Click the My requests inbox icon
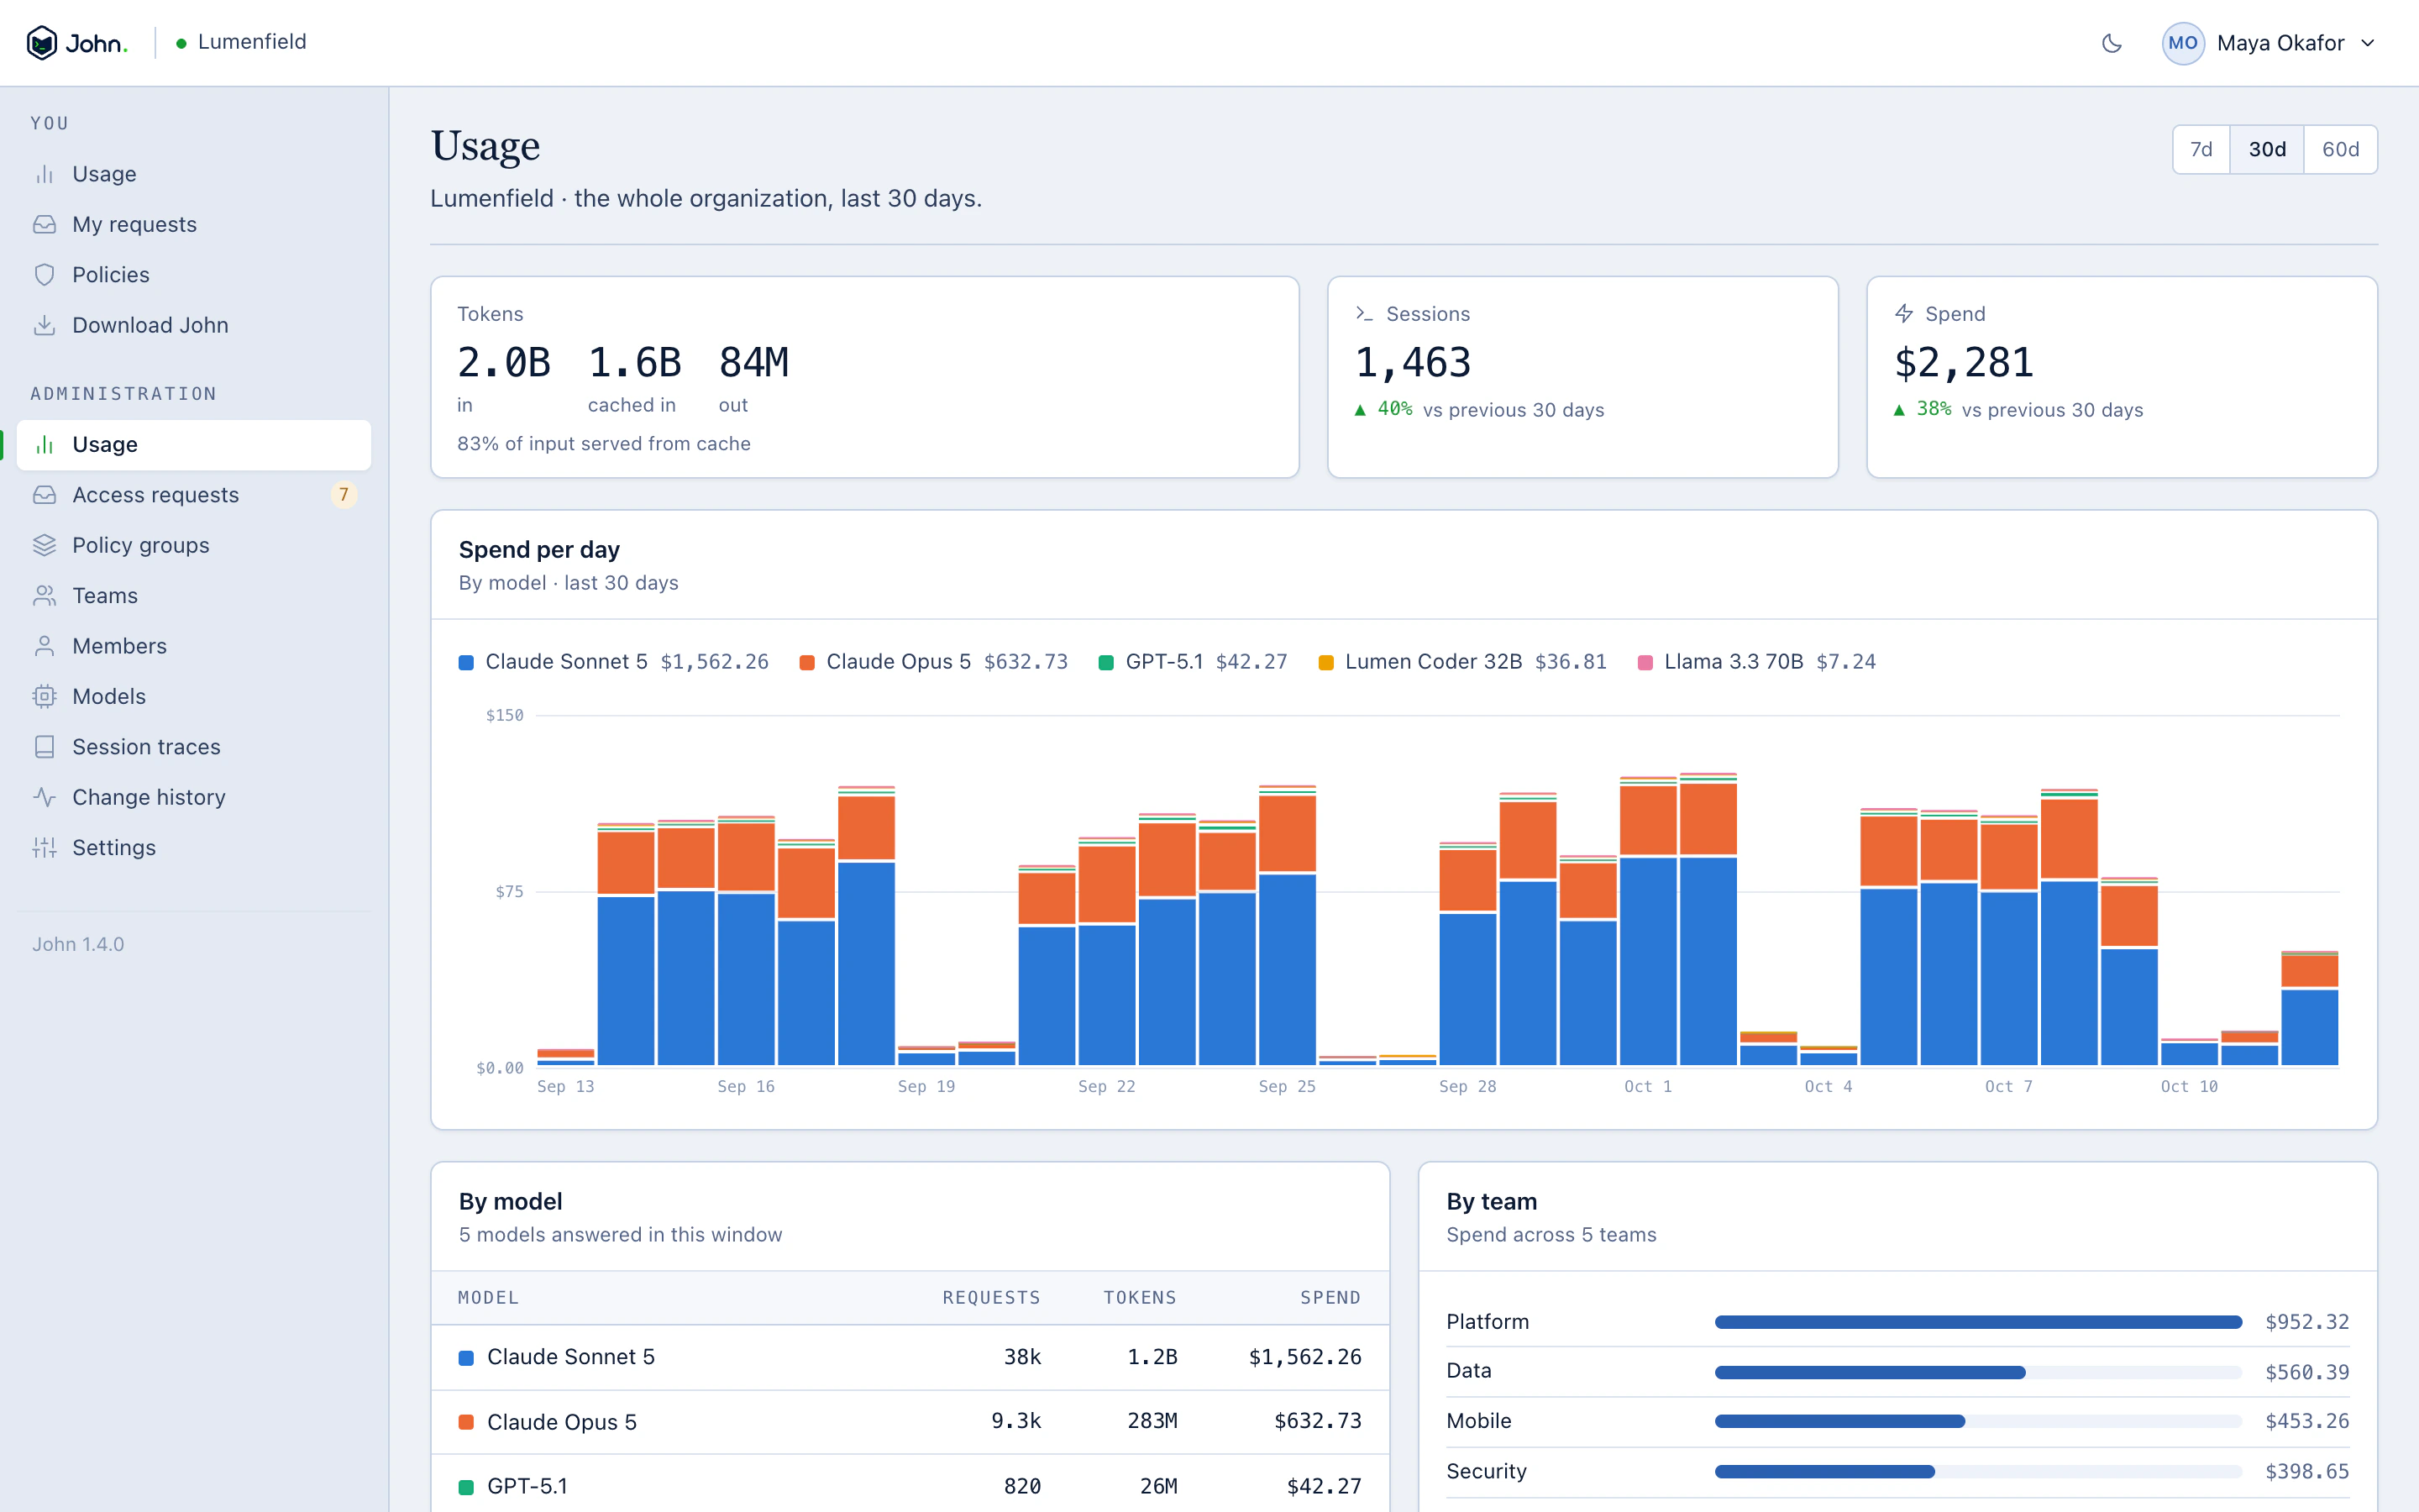The height and width of the screenshot is (1512, 2419). point(44,224)
